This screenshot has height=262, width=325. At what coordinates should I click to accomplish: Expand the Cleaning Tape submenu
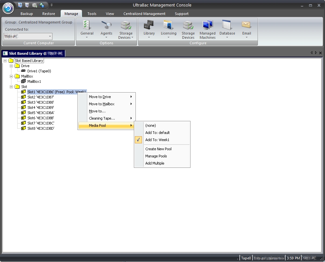pos(107,118)
